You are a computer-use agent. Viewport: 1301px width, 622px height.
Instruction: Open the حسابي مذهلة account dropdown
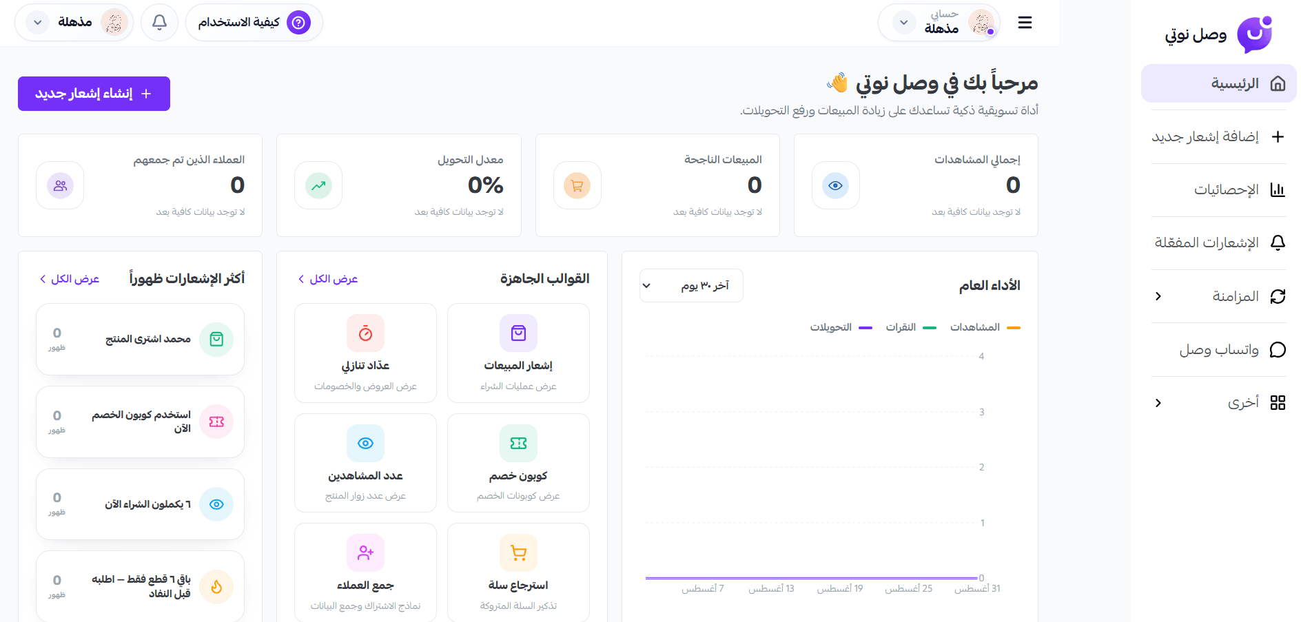tap(939, 23)
